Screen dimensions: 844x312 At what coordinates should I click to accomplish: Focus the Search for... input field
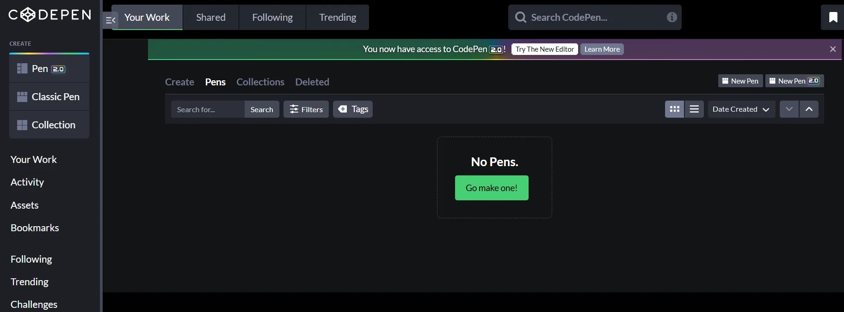pyautogui.click(x=208, y=109)
